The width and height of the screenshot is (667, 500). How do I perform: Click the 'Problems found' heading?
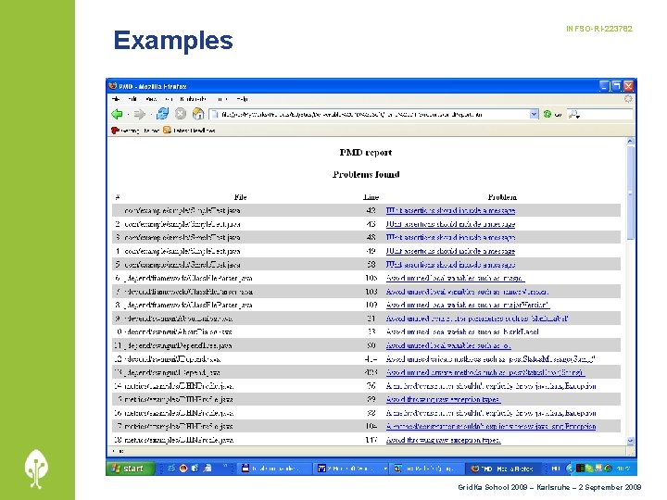(x=366, y=174)
